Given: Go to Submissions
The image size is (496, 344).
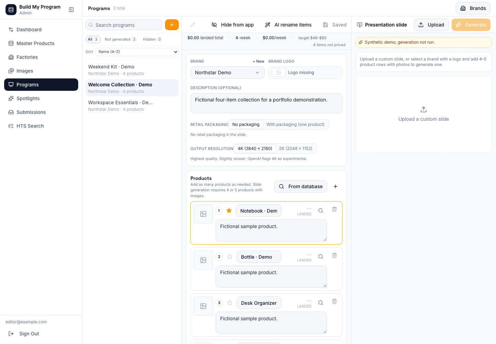Looking at the screenshot, I should pos(41,112).
